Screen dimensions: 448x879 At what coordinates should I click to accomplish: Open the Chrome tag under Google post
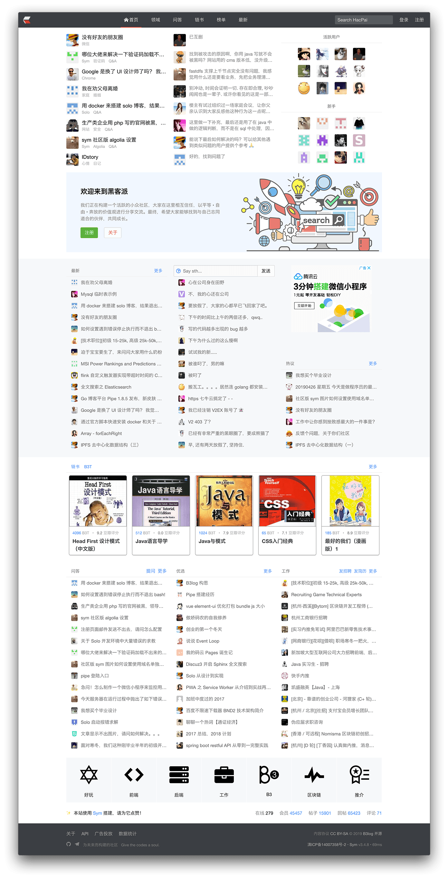pos(89,78)
